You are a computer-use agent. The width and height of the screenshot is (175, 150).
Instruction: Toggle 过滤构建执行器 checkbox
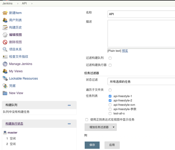(110, 65)
